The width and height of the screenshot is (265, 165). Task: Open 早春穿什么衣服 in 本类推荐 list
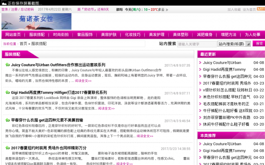click(x=227, y=158)
